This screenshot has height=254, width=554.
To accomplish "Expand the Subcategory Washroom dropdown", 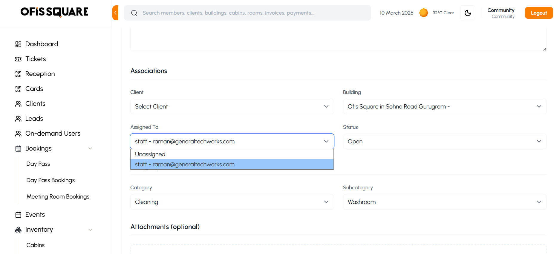I will [445, 202].
